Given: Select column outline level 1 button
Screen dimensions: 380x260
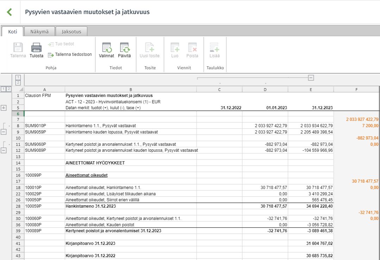Looking at the screenshot, I should 18,77.
